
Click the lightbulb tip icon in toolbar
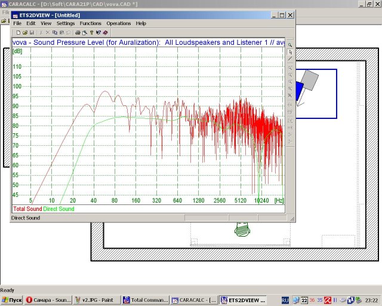click(91, 32)
